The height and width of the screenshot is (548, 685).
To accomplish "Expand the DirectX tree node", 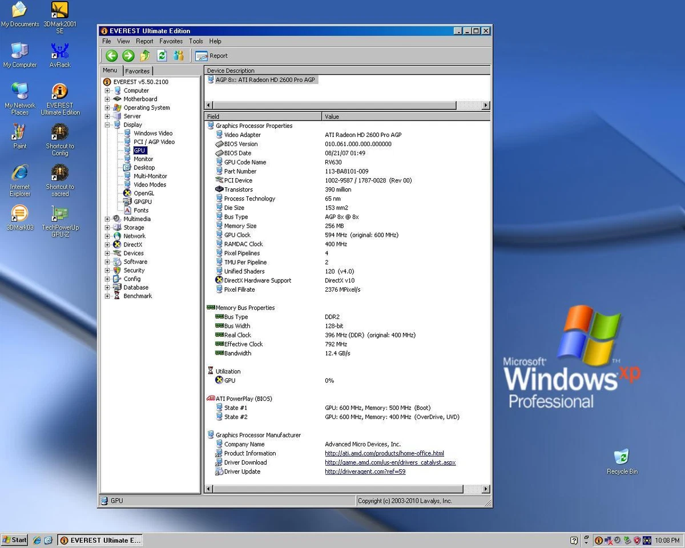I will coord(107,245).
